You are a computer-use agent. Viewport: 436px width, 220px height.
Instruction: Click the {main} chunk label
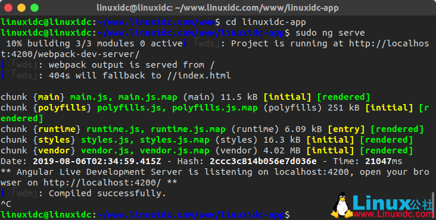click(49, 97)
